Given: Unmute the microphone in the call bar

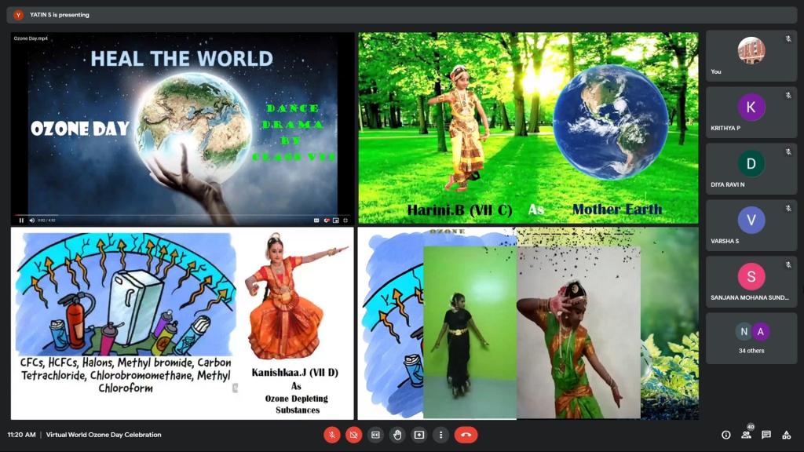Looking at the screenshot, I should [x=332, y=435].
